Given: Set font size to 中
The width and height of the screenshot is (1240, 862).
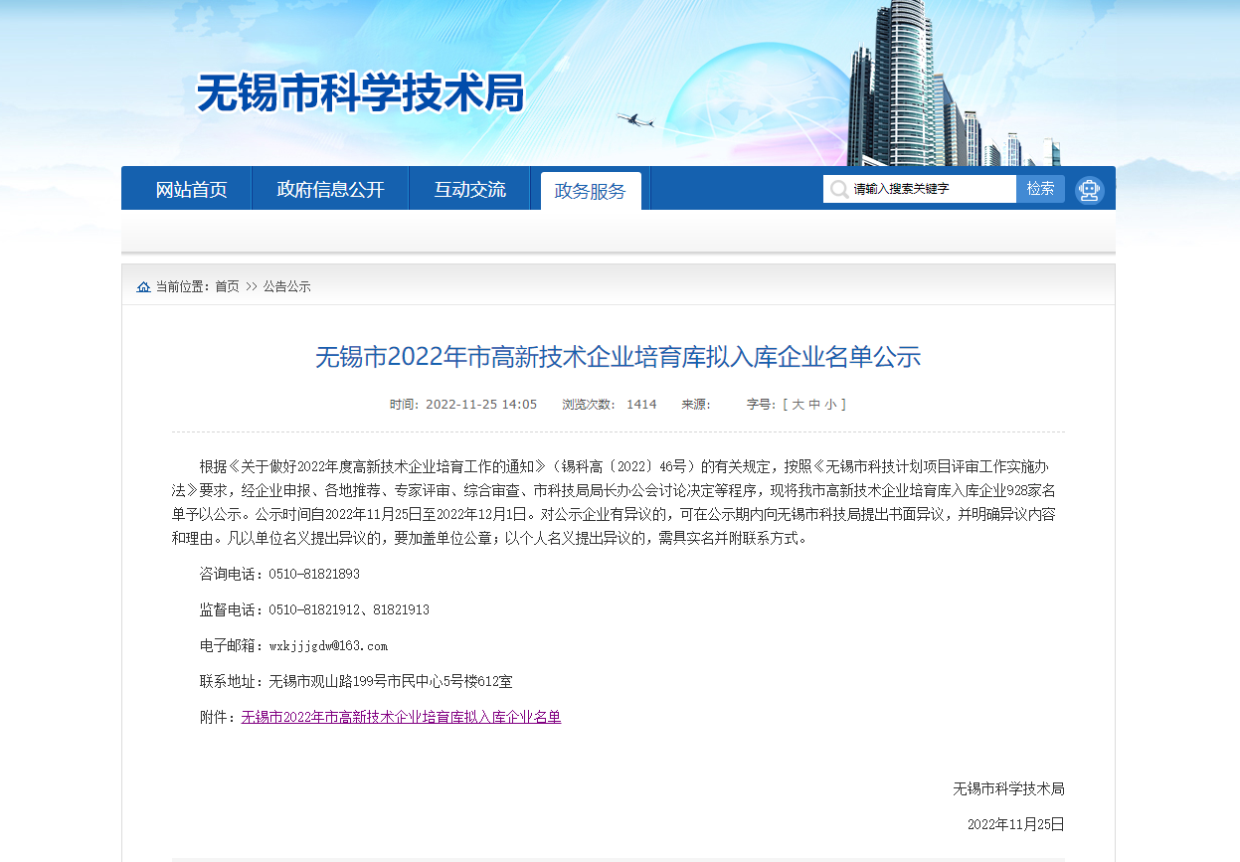Looking at the screenshot, I should point(814,405).
